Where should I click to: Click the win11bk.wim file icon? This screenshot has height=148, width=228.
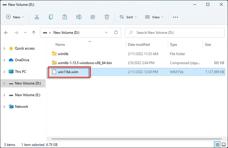pos(54,72)
